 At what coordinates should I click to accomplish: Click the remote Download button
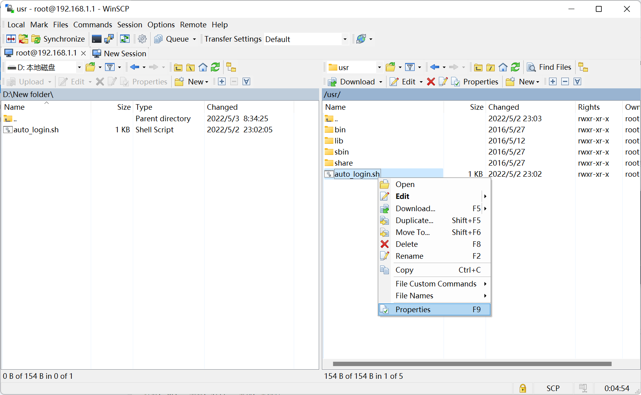tap(352, 82)
